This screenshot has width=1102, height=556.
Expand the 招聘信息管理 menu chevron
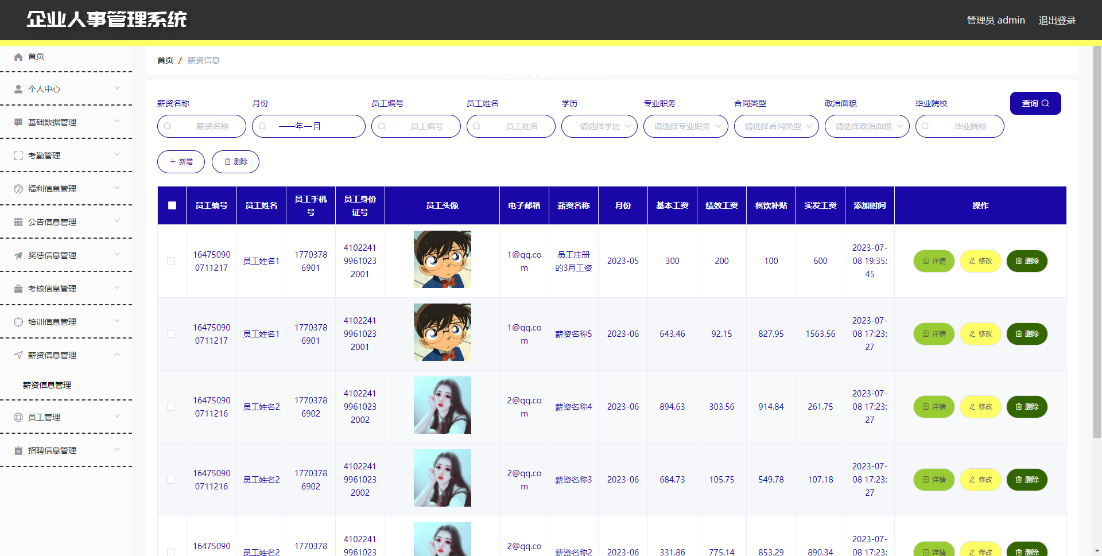(117, 450)
